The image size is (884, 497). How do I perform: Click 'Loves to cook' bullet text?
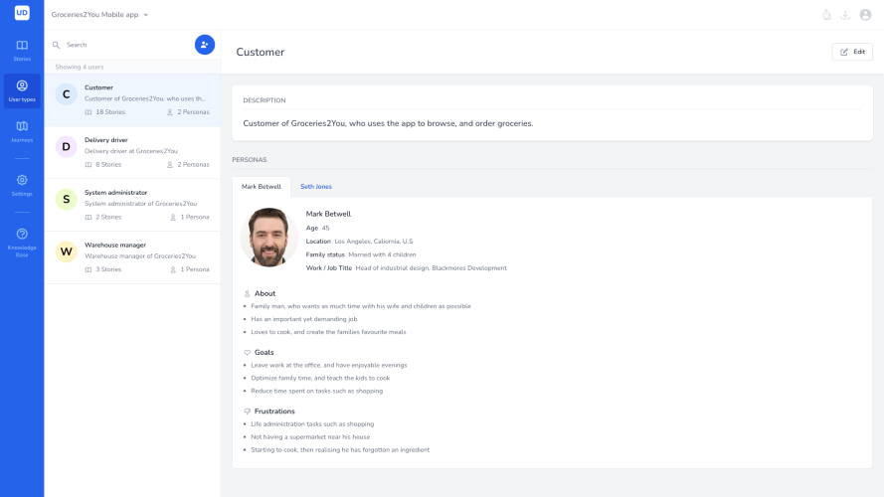[329, 332]
